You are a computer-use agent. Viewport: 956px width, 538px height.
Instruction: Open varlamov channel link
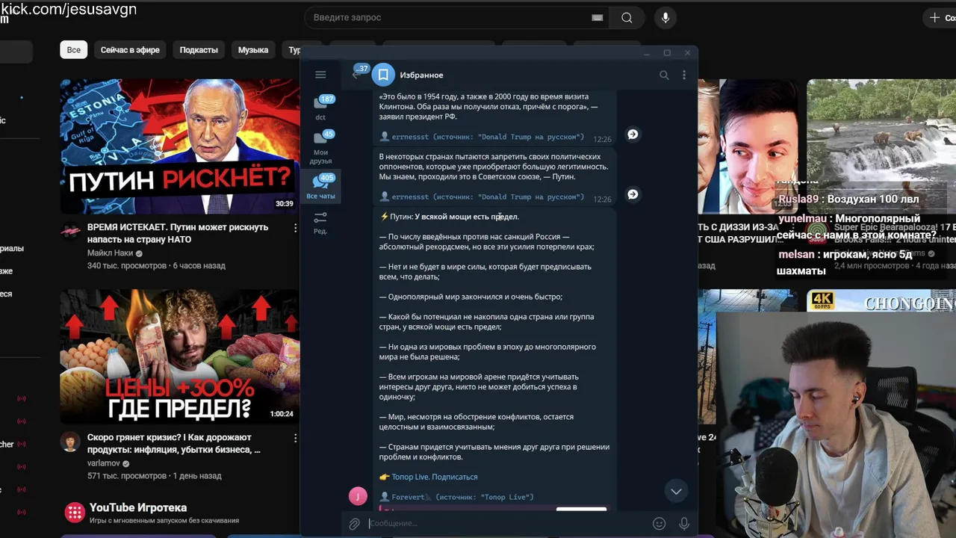click(x=104, y=463)
